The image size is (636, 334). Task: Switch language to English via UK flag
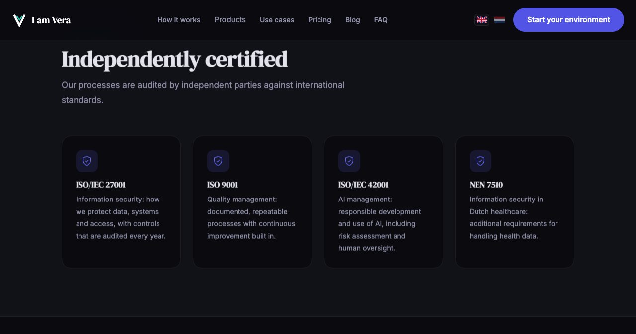click(x=481, y=20)
